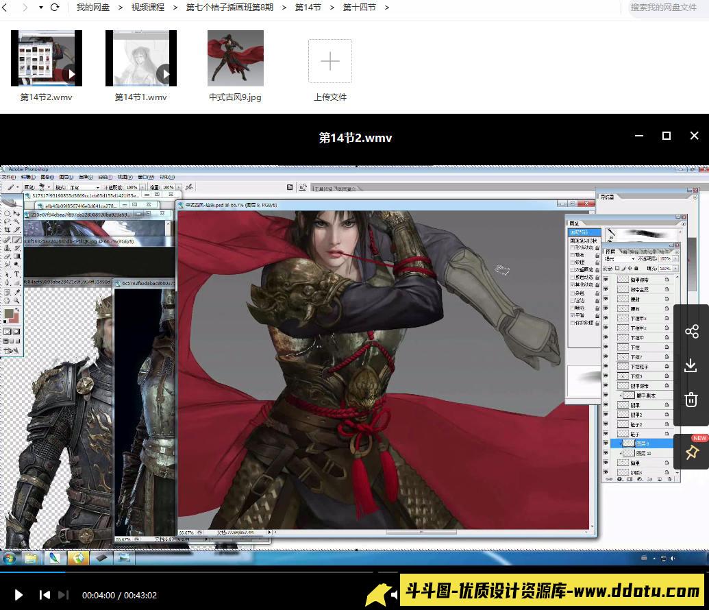The width and height of the screenshot is (709, 610).
Task: Go to 第七个桔子插画班第8期 breadcrumb
Action: (229, 8)
